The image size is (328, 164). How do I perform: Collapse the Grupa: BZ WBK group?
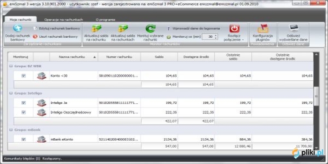coord(11,66)
